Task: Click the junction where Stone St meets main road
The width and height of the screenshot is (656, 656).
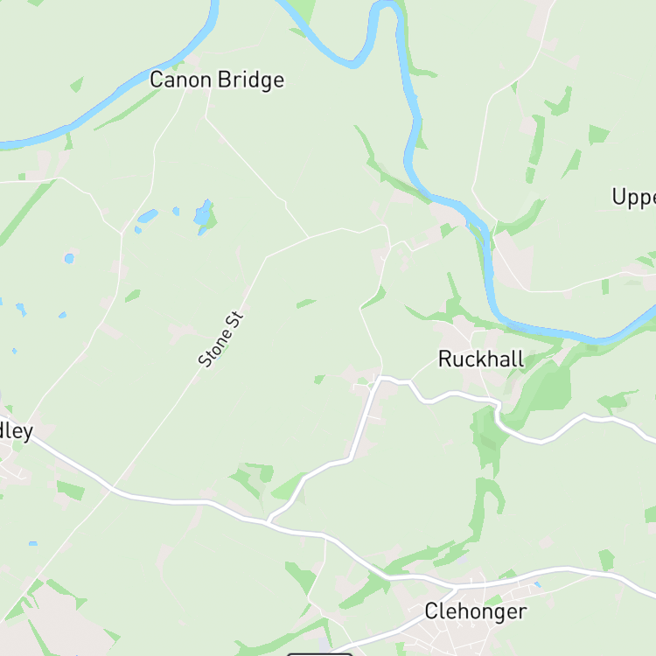Action: 111,489
